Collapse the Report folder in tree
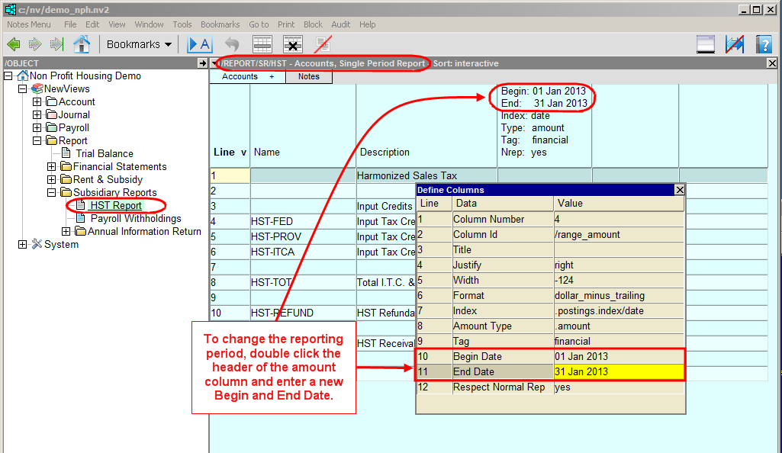The height and width of the screenshot is (453, 782). [37, 141]
